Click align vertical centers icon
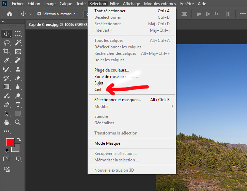Viewport: 247px width, 191px height. [208, 14]
